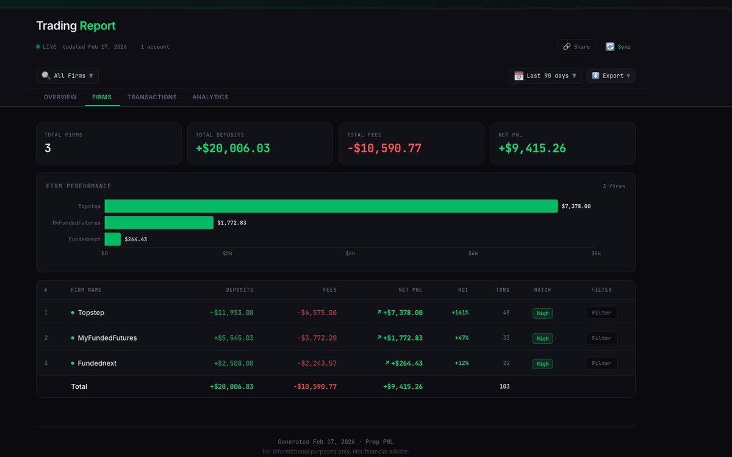Click the 3 firms chart count
Viewport: 732px width, 457px height.
(x=614, y=186)
